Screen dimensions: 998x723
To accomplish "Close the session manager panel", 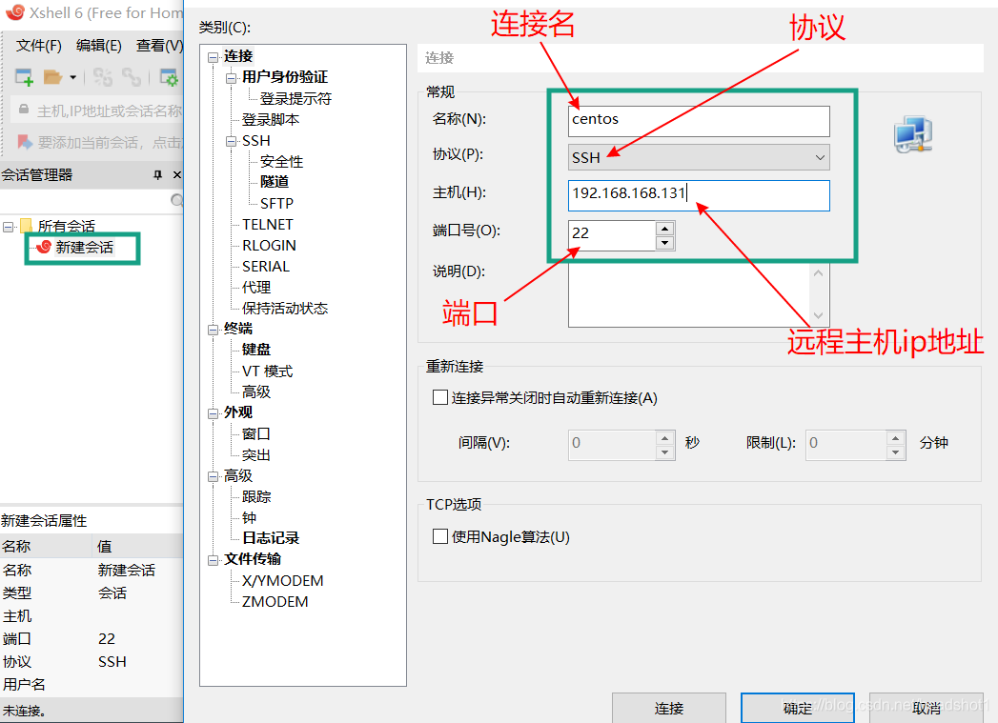I will (x=177, y=175).
